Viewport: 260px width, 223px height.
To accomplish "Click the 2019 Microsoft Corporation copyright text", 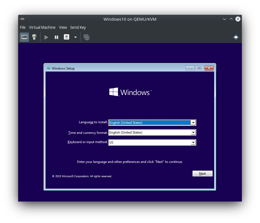I will 82,176.
